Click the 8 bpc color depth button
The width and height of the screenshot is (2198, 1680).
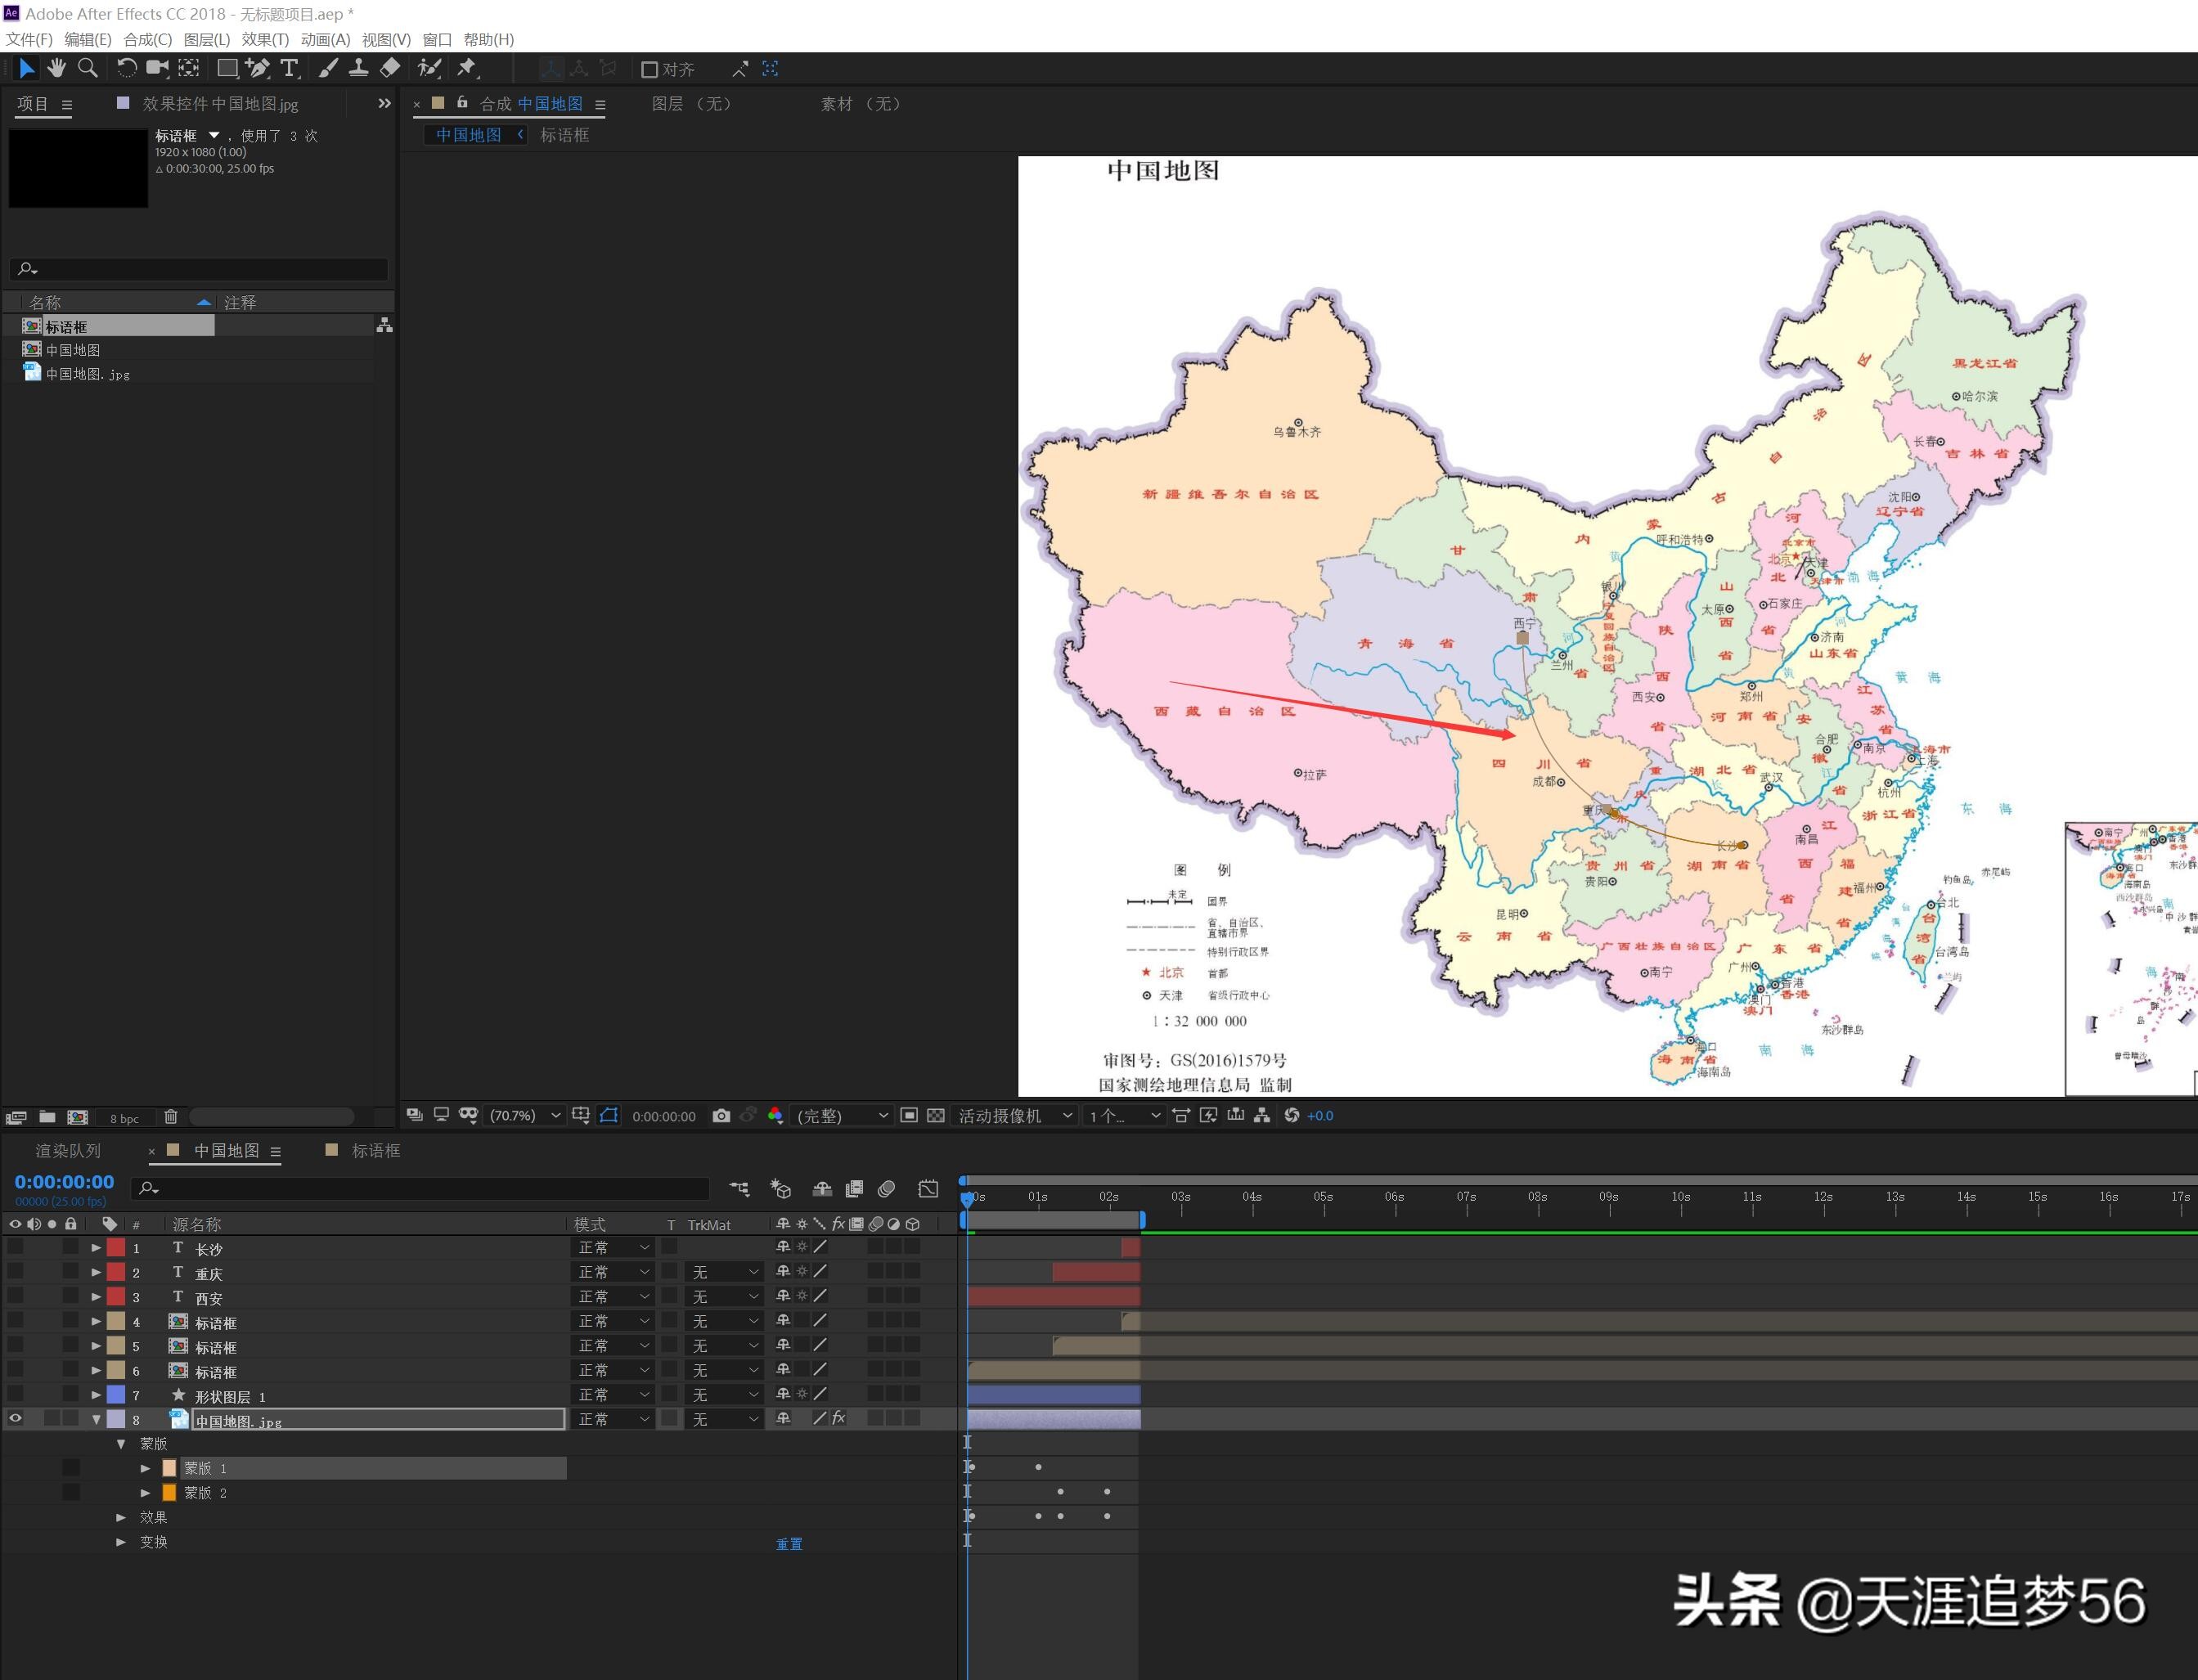tap(124, 1118)
